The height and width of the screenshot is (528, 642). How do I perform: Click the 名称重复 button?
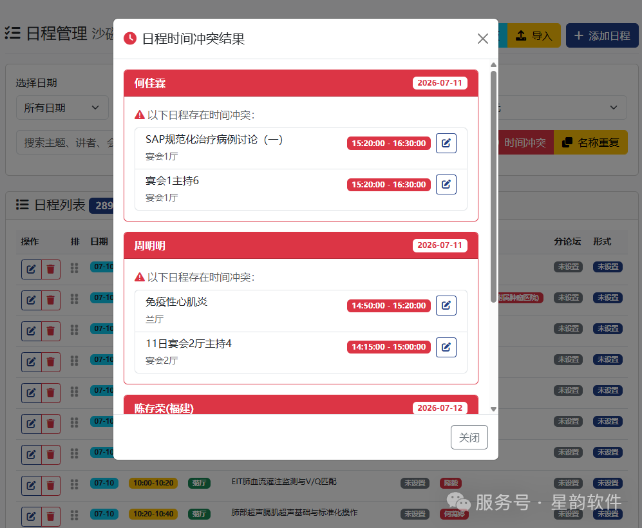coord(590,142)
